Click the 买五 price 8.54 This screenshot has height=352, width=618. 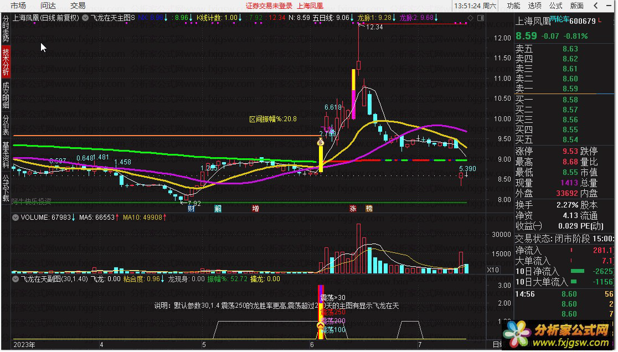pos(570,140)
